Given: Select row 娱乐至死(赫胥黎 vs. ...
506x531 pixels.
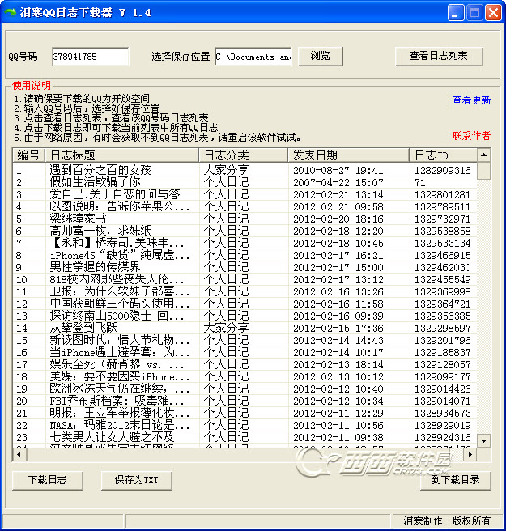Looking at the screenshot, I should point(244,365).
